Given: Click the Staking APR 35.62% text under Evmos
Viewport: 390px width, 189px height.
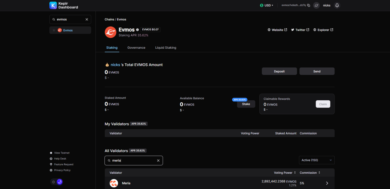Looking at the screenshot, I should click(x=134, y=35).
